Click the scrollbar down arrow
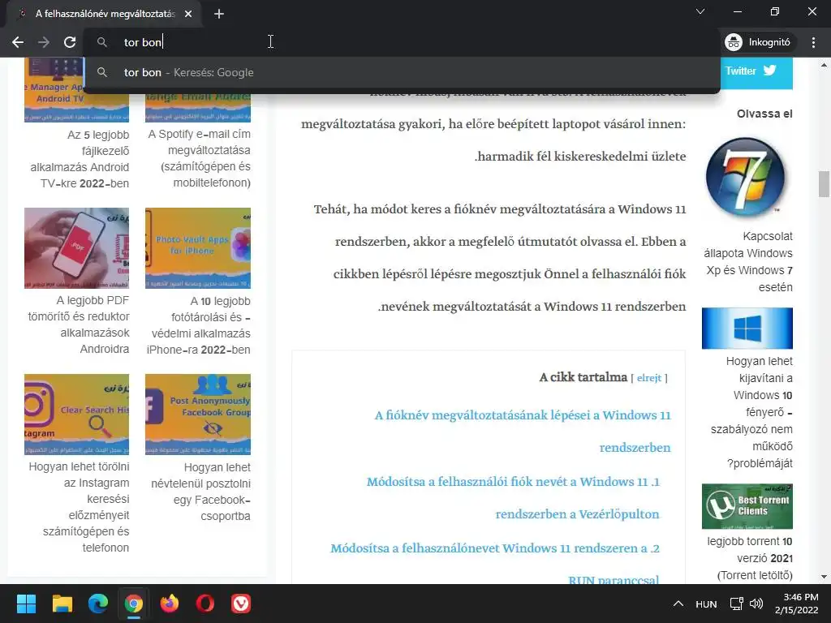 coord(824,577)
